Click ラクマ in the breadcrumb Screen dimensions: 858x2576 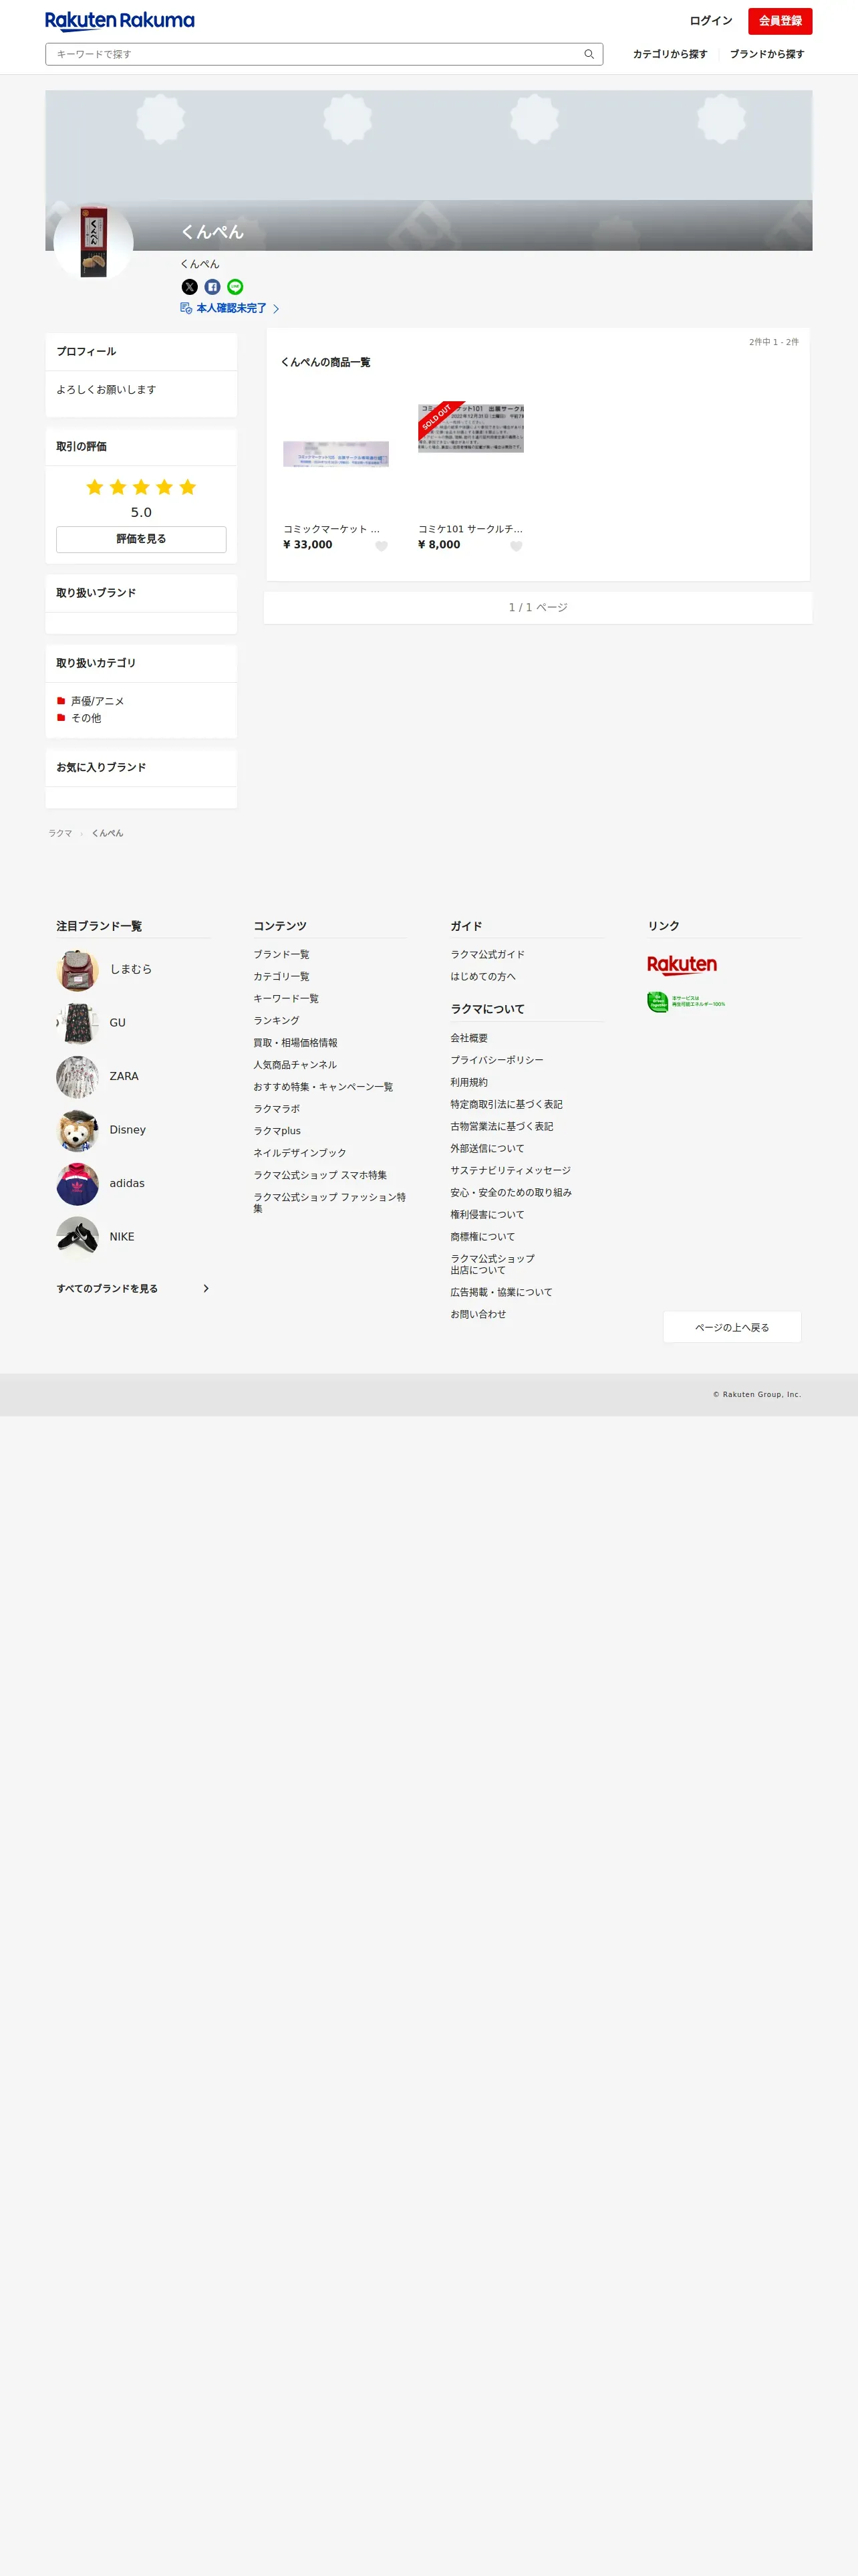click(60, 833)
